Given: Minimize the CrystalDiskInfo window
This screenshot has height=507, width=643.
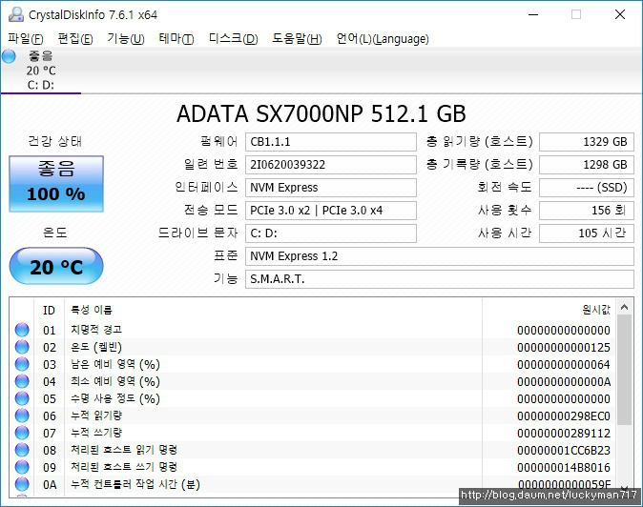Looking at the screenshot, I should [x=533, y=14].
